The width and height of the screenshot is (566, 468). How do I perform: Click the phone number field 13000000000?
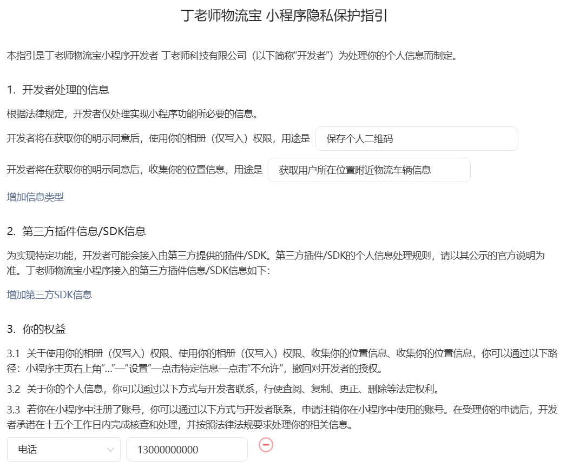coord(187,449)
